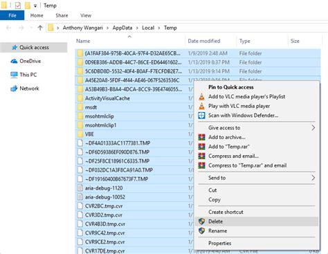Image resolution: width=328 pixels, height=254 pixels.
Task: Click folder icon of ActivityVisualCache
Action: coord(80,98)
